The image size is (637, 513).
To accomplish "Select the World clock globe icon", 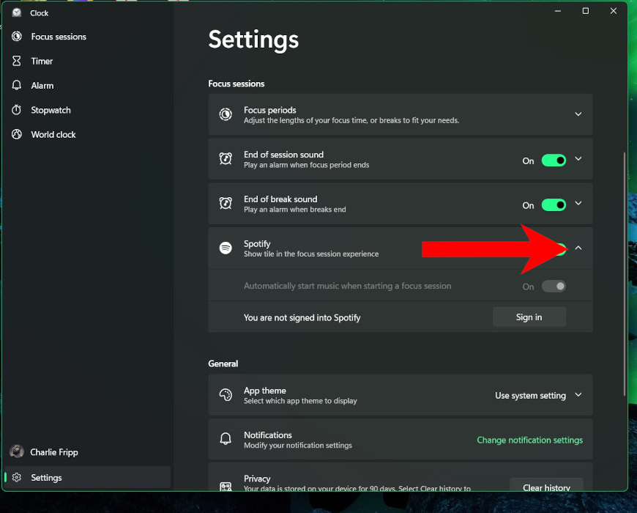I will pyautogui.click(x=16, y=134).
